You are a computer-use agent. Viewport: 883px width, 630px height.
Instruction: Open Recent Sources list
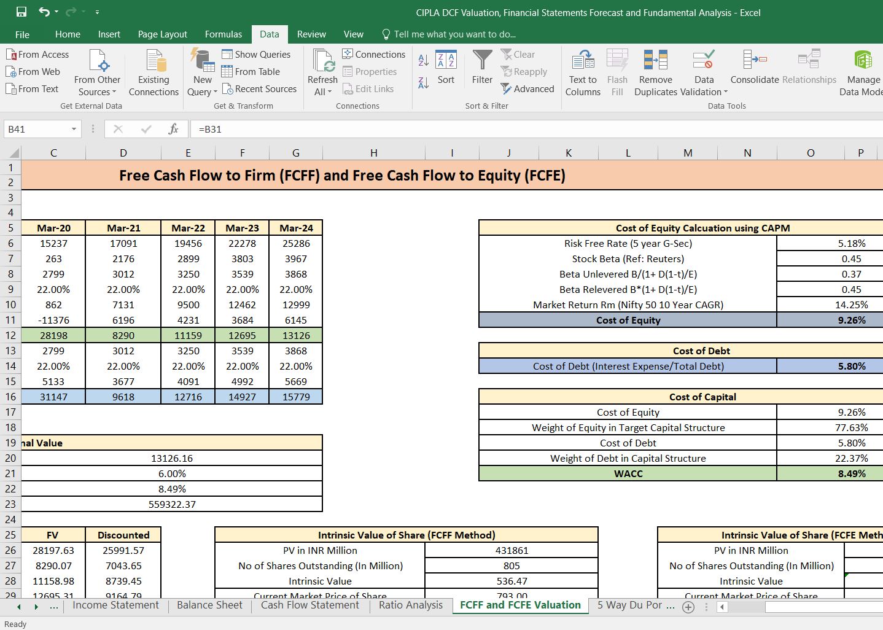tap(259, 88)
